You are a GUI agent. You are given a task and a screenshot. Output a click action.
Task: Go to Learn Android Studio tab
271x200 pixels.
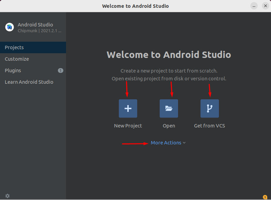33,82
